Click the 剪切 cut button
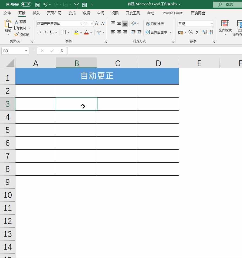The width and height of the screenshot is (242, 258). pos(20,22)
